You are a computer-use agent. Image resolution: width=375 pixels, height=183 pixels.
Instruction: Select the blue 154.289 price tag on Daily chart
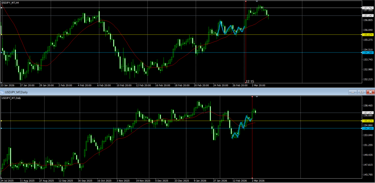[x=367, y=128]
